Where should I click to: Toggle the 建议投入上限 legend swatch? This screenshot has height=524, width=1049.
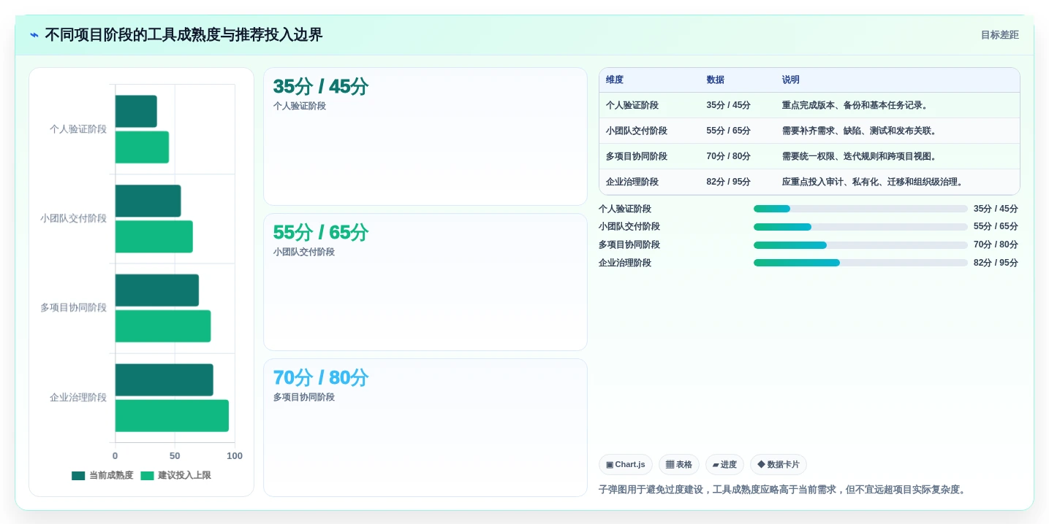[148, 476]
